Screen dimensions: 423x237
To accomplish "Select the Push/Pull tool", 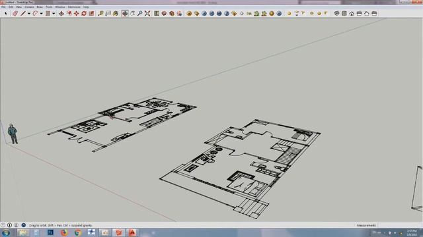I will click(61, 13).
